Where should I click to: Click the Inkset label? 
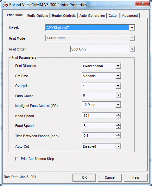tap(14, 27)
